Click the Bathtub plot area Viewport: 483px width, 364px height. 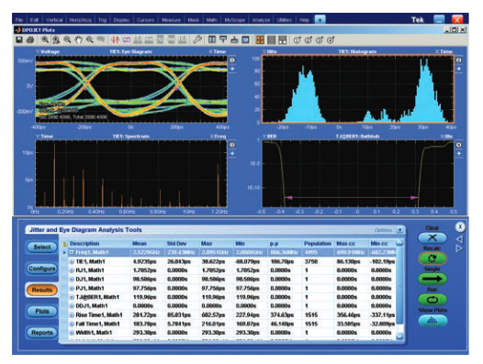tap(358, 173)
